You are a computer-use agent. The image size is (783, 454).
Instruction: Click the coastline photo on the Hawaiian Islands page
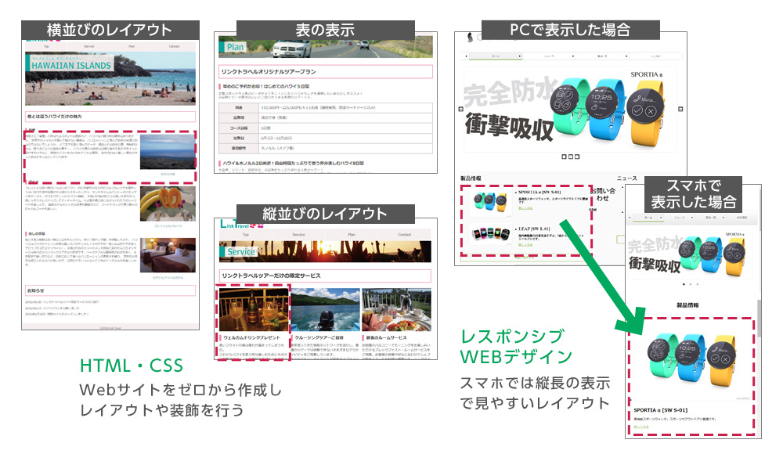168,152
